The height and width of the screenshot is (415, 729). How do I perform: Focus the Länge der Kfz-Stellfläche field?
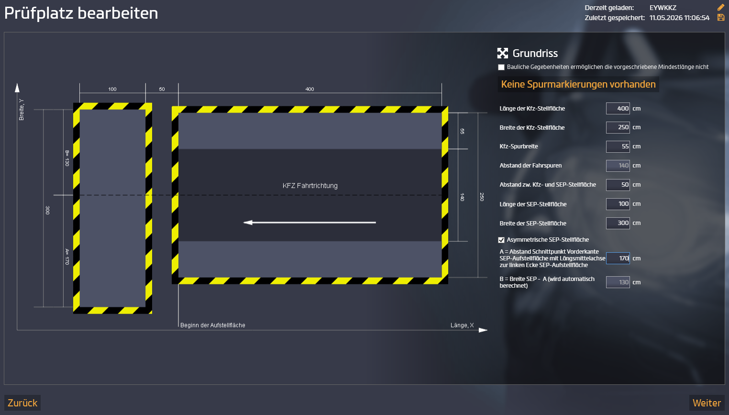(618, 109)
